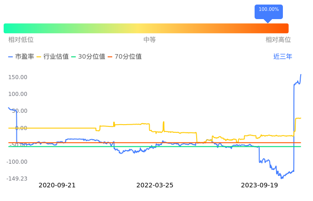The image size is (313, 201).
Task: Open the 近三年 time range selector
Action: click(282, 57)
